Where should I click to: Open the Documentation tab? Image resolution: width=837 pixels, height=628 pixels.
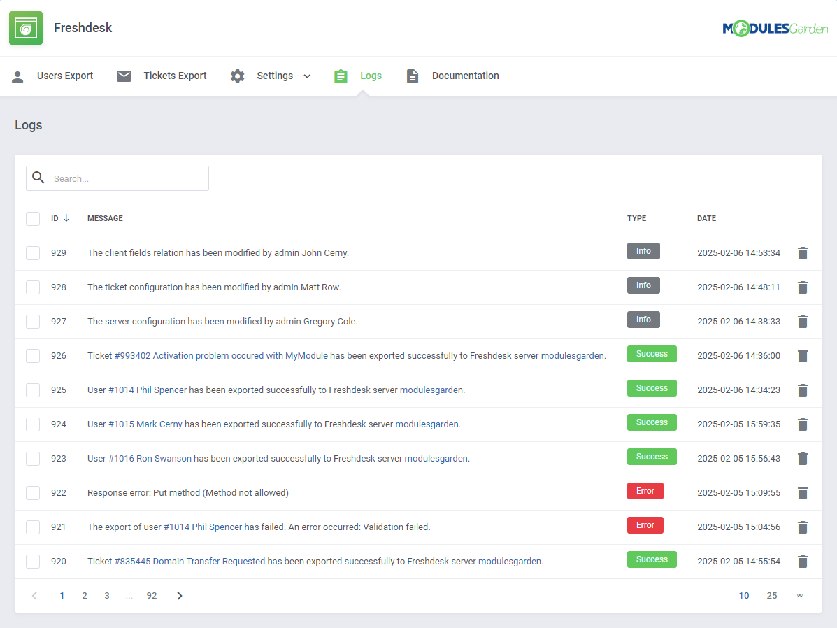pos(465,76)
